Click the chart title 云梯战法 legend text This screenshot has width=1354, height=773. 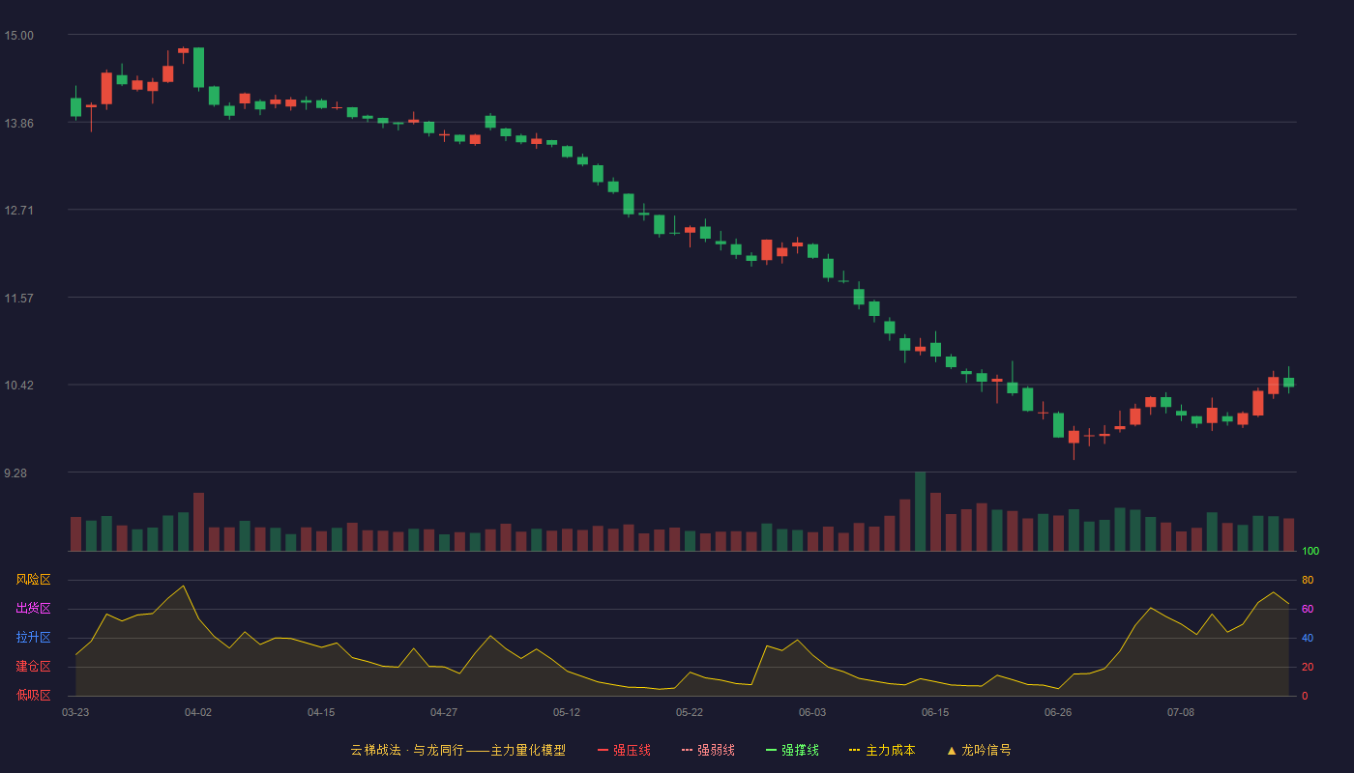point(375,750)
